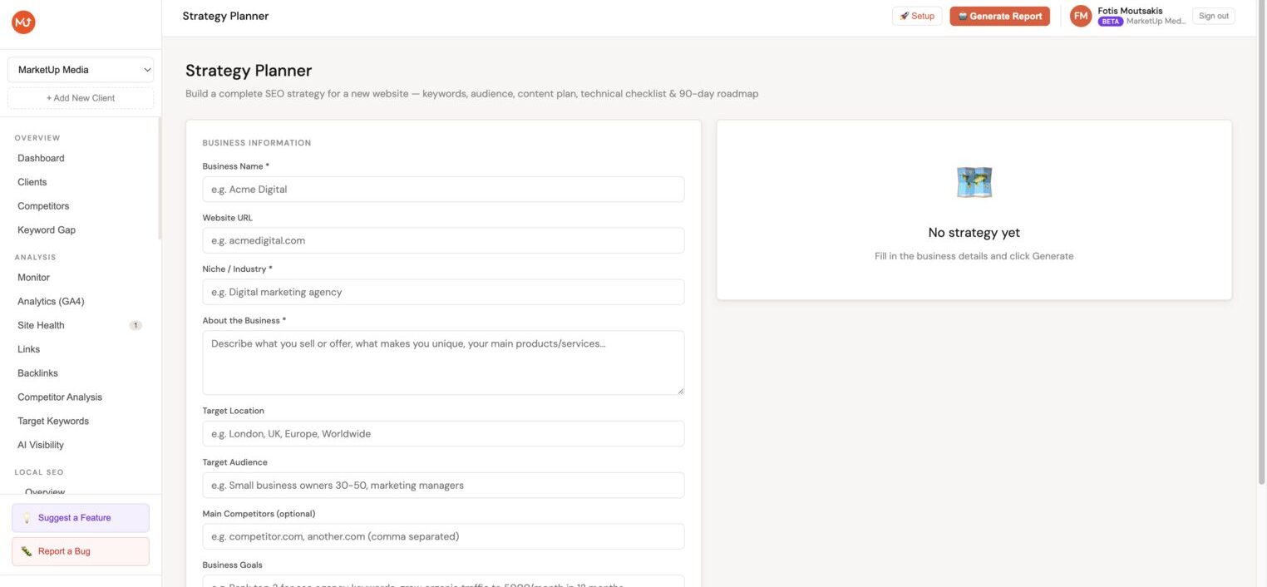Click the Target Location field
1267x587 pixels.
tap(443, 434)
